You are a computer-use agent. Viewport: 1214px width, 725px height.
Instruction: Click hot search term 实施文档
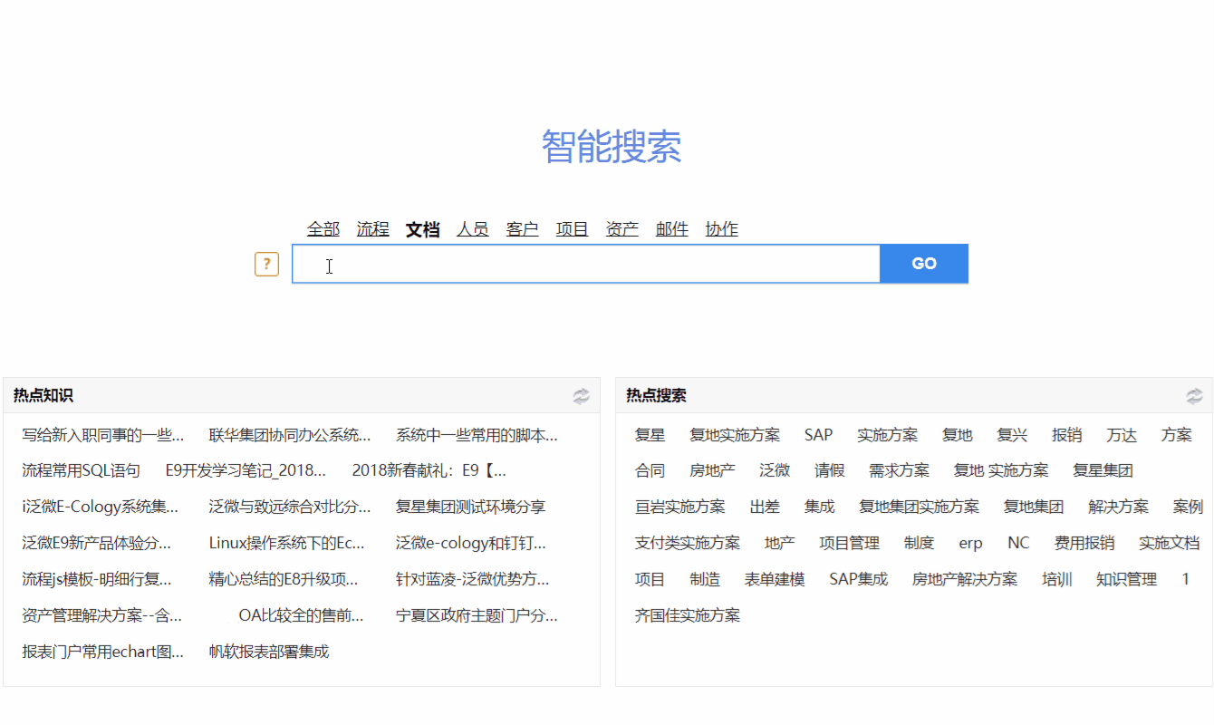1170,544
